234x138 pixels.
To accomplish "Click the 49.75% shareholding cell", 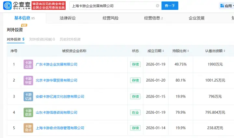I will tap(181, 64).
